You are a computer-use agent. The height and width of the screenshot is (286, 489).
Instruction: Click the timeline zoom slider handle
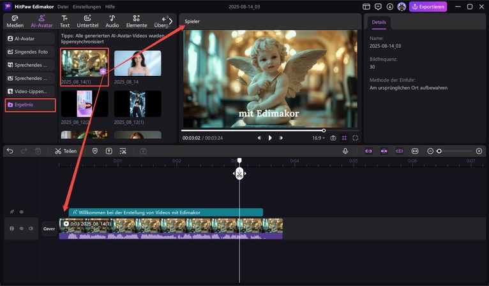pyautogui.click(x=439, y=151)
